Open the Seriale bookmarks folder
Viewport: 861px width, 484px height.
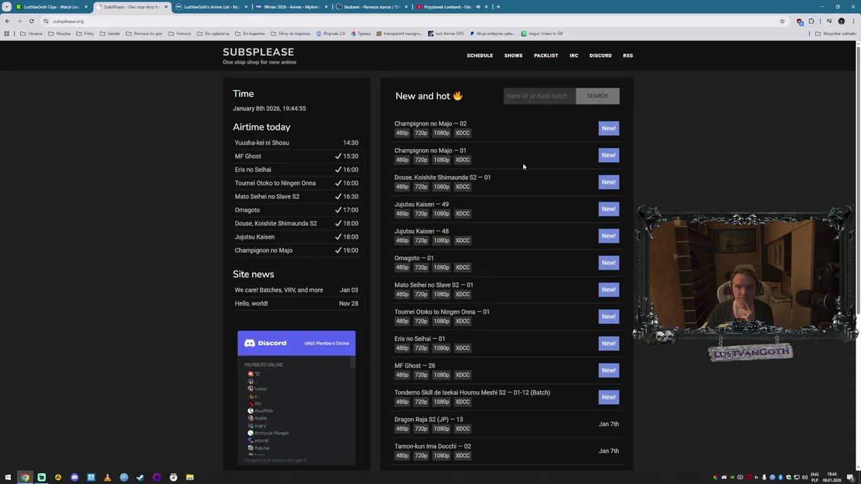pyautogui.click(x=110, y=34)
